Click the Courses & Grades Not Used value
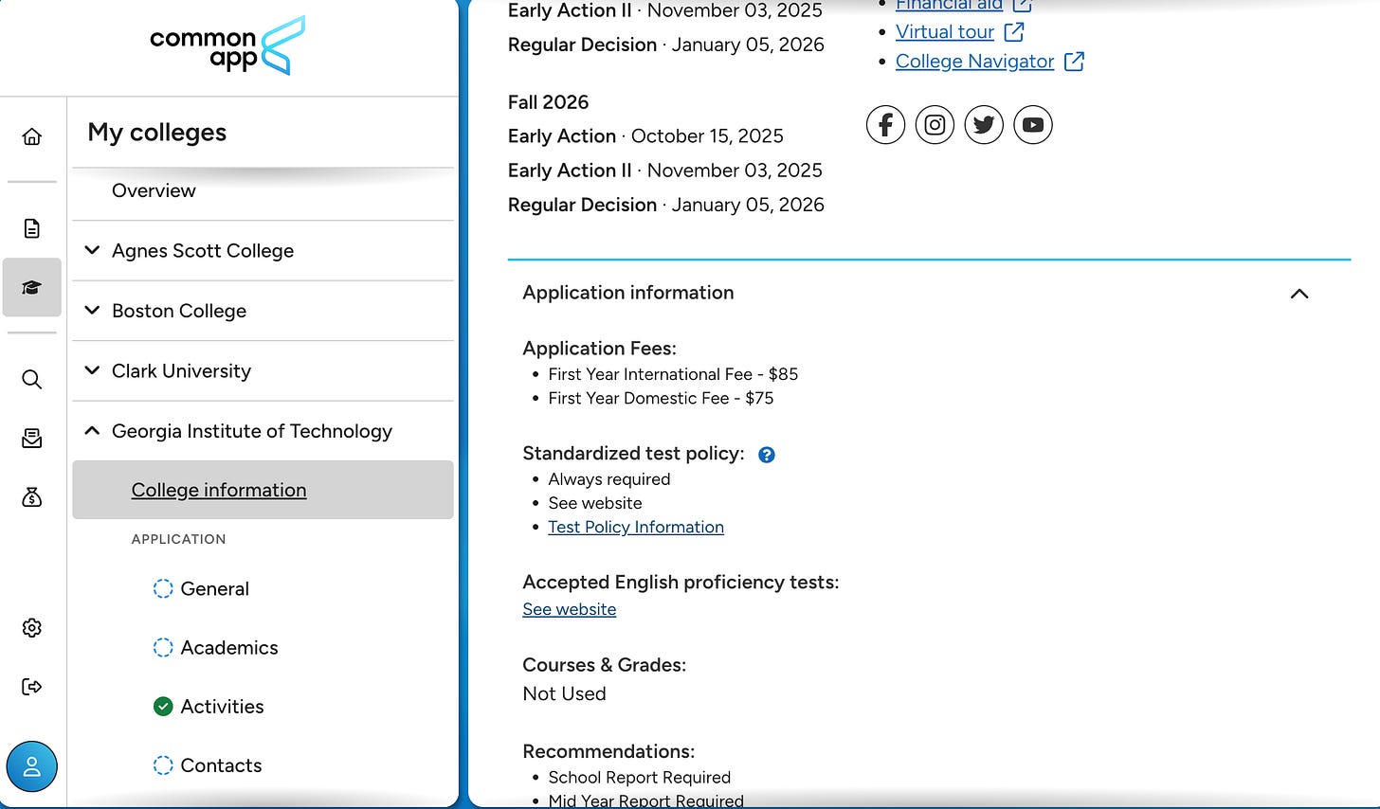 click(564, 694)
